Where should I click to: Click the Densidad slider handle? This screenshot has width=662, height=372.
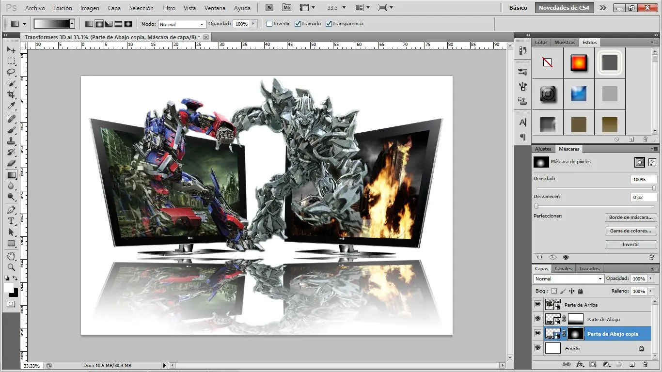pyautogui.click(x=654, y=188)
